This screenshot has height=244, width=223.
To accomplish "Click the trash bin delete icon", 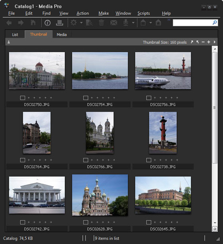I will (101, 23).
